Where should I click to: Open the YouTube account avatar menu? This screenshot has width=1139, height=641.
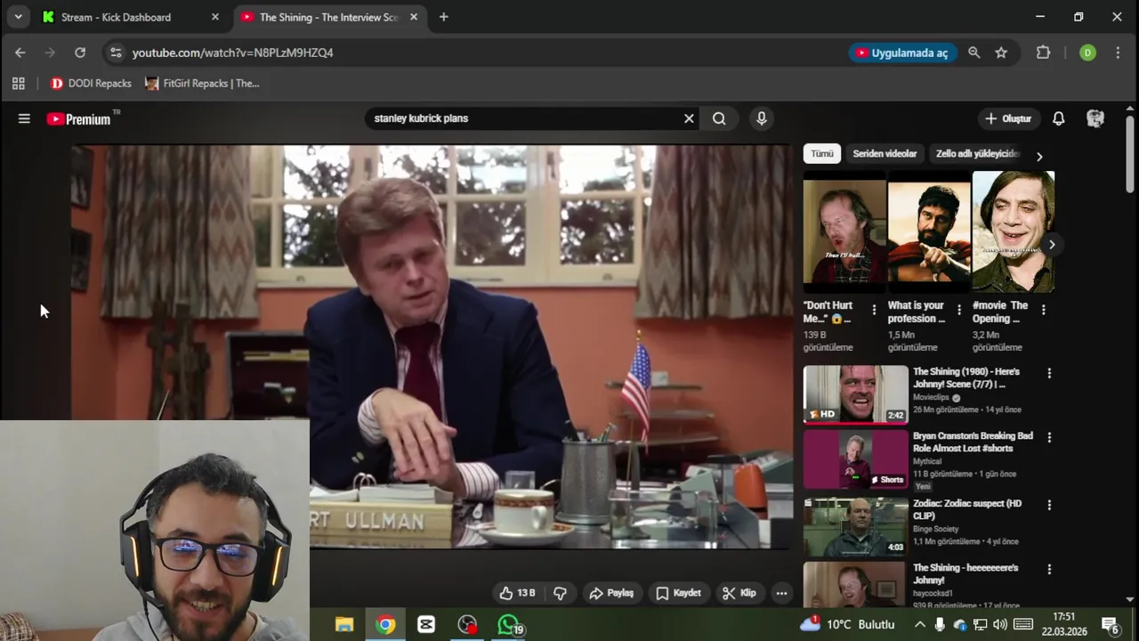coord(1095,118)
